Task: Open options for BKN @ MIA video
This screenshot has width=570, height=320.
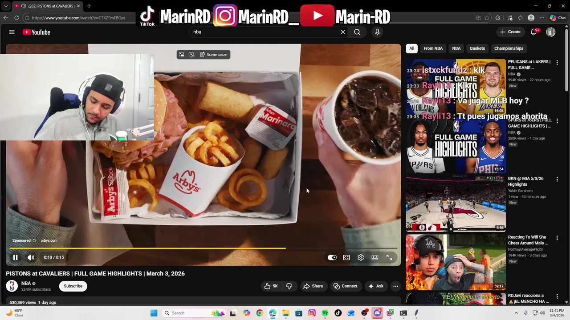Action: [x=557, y=180]
